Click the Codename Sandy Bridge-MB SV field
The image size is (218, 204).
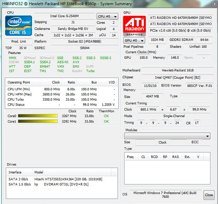pyautogui.click(x=73, y=29)
